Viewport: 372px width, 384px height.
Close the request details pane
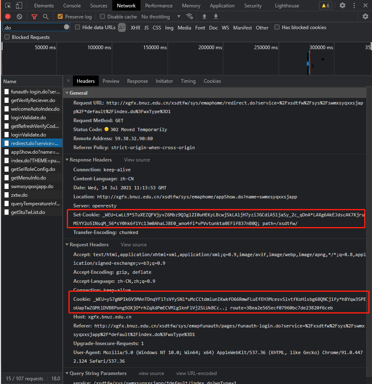pos(68,81)
